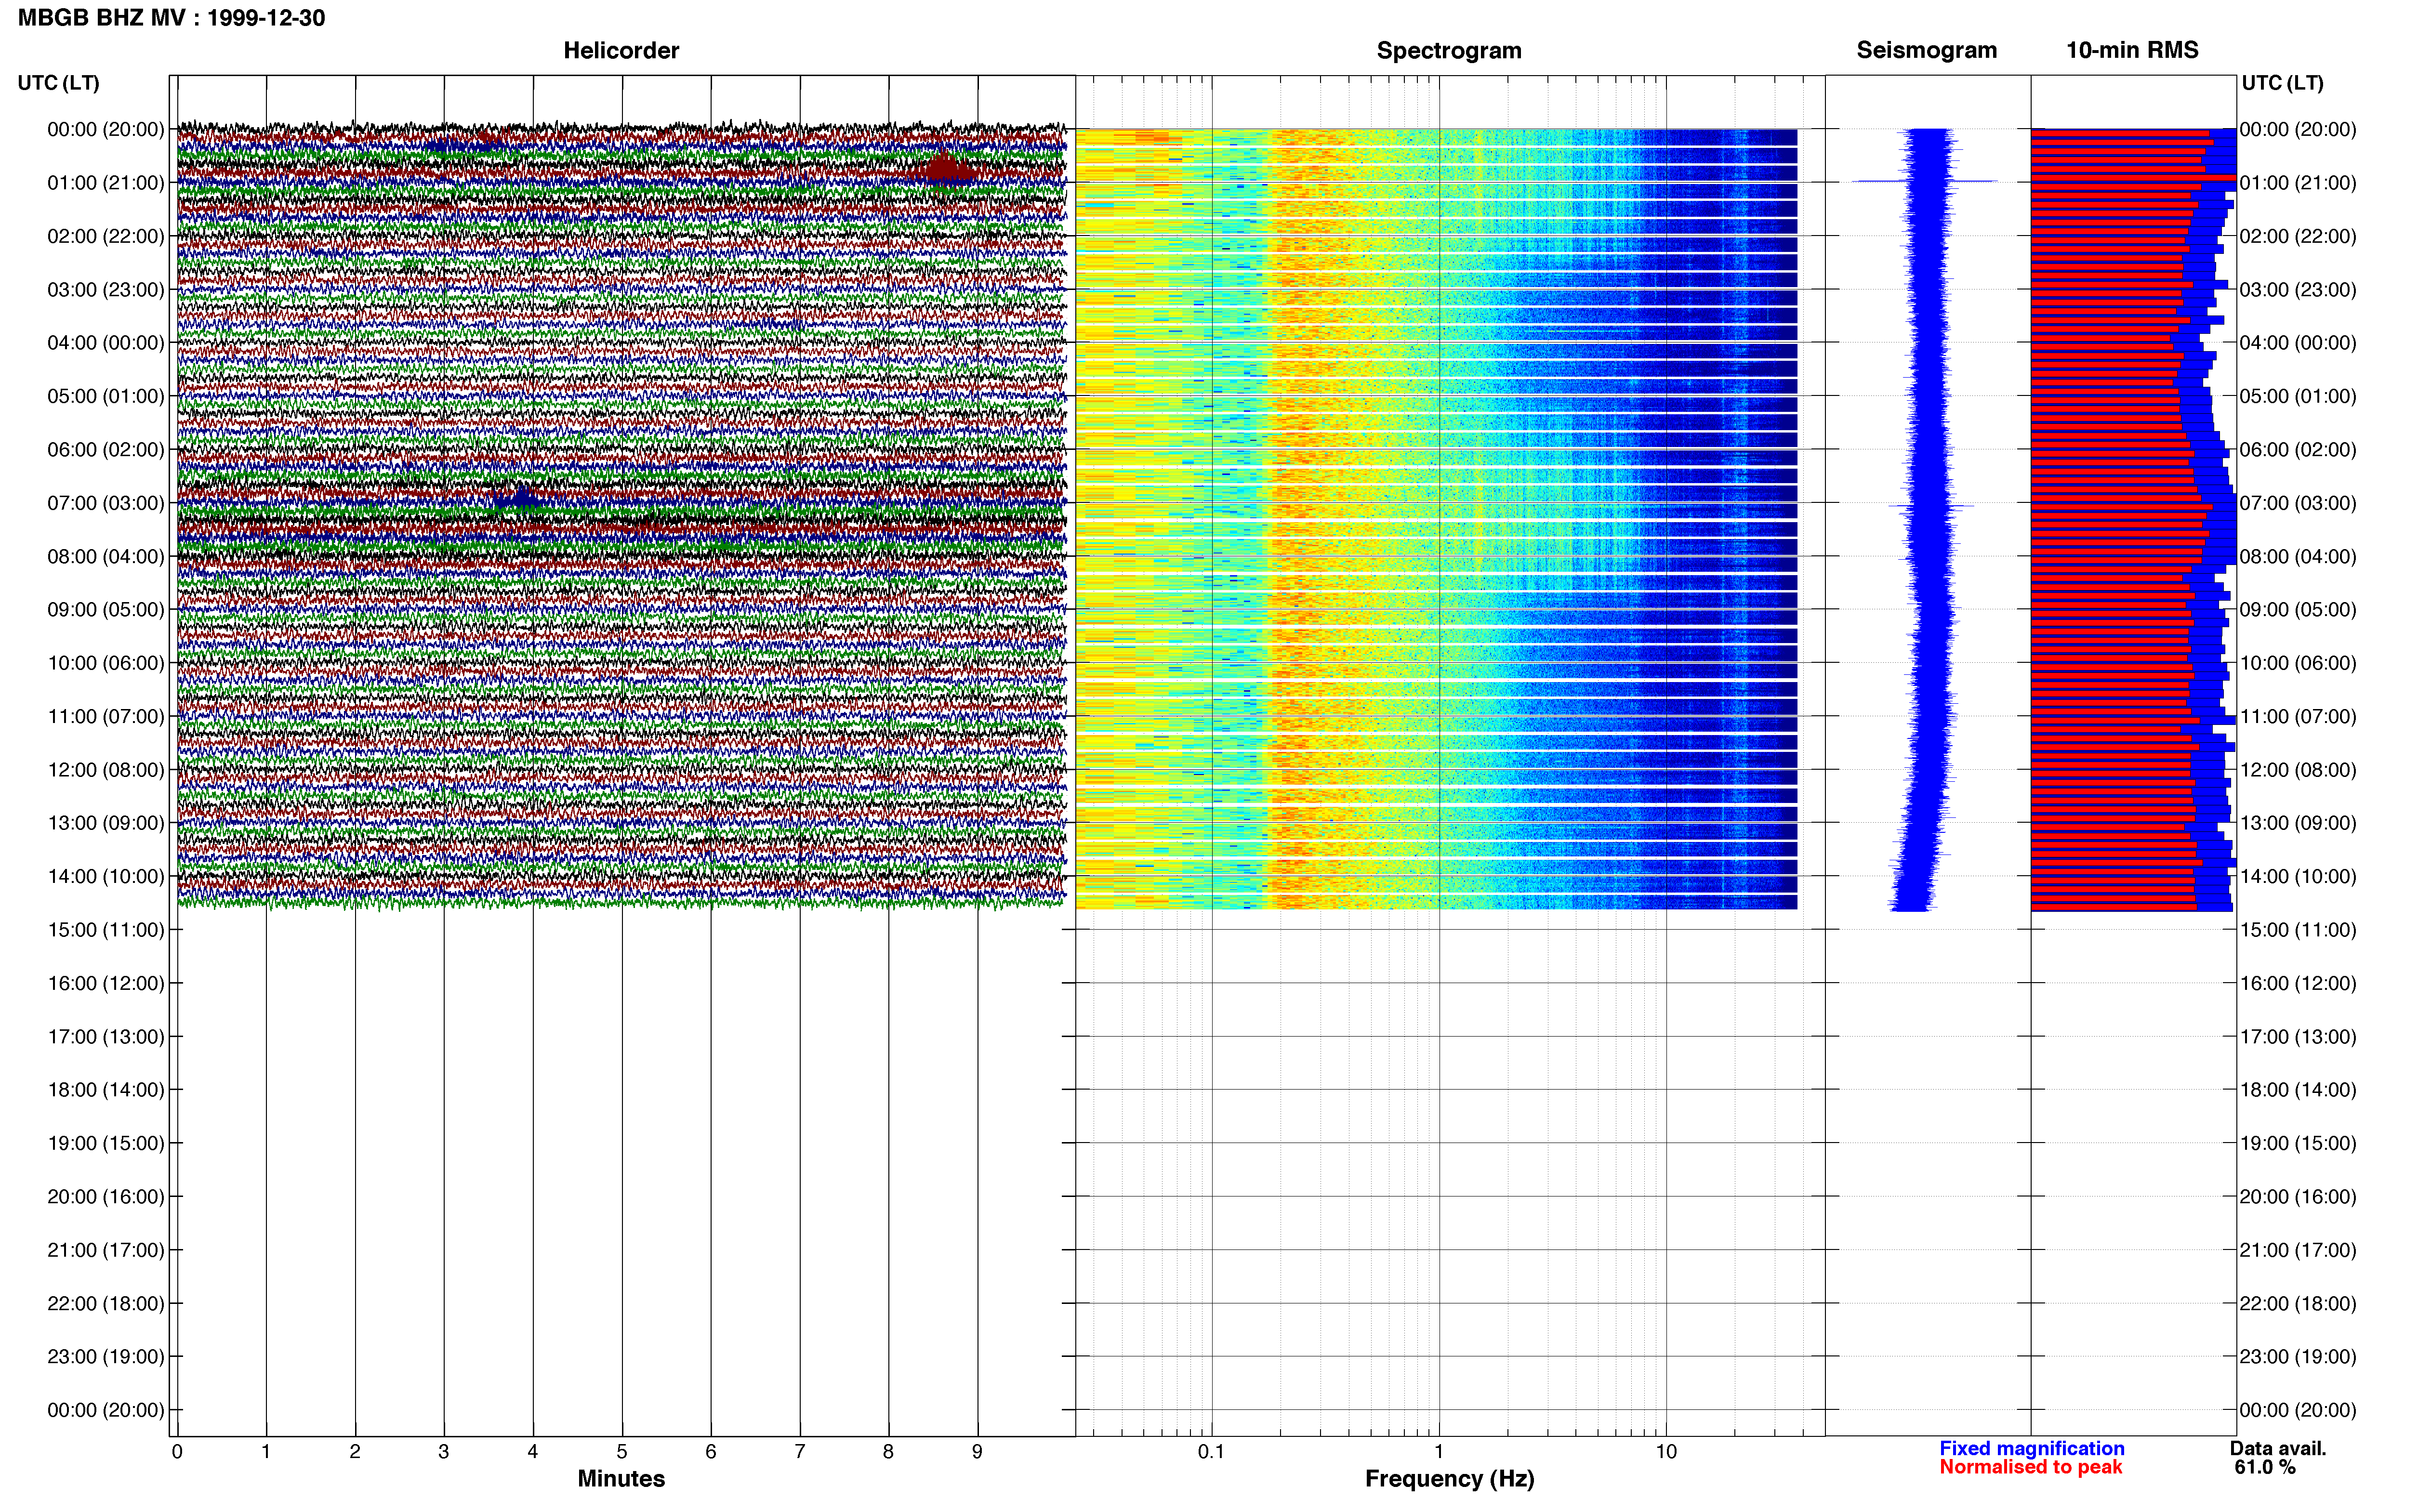Screen dimensions: 2418x1512
Task: Click the left '07:00 (03:00)' time label
Action: pyautogui.click(x=106, y=503)
